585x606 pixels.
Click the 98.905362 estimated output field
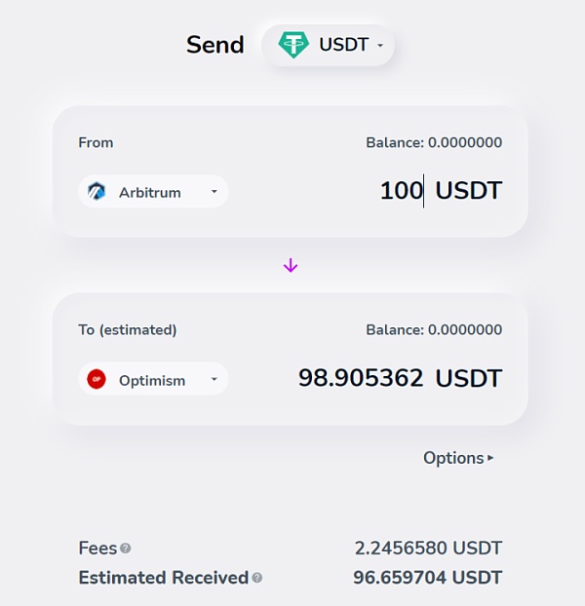361,379
